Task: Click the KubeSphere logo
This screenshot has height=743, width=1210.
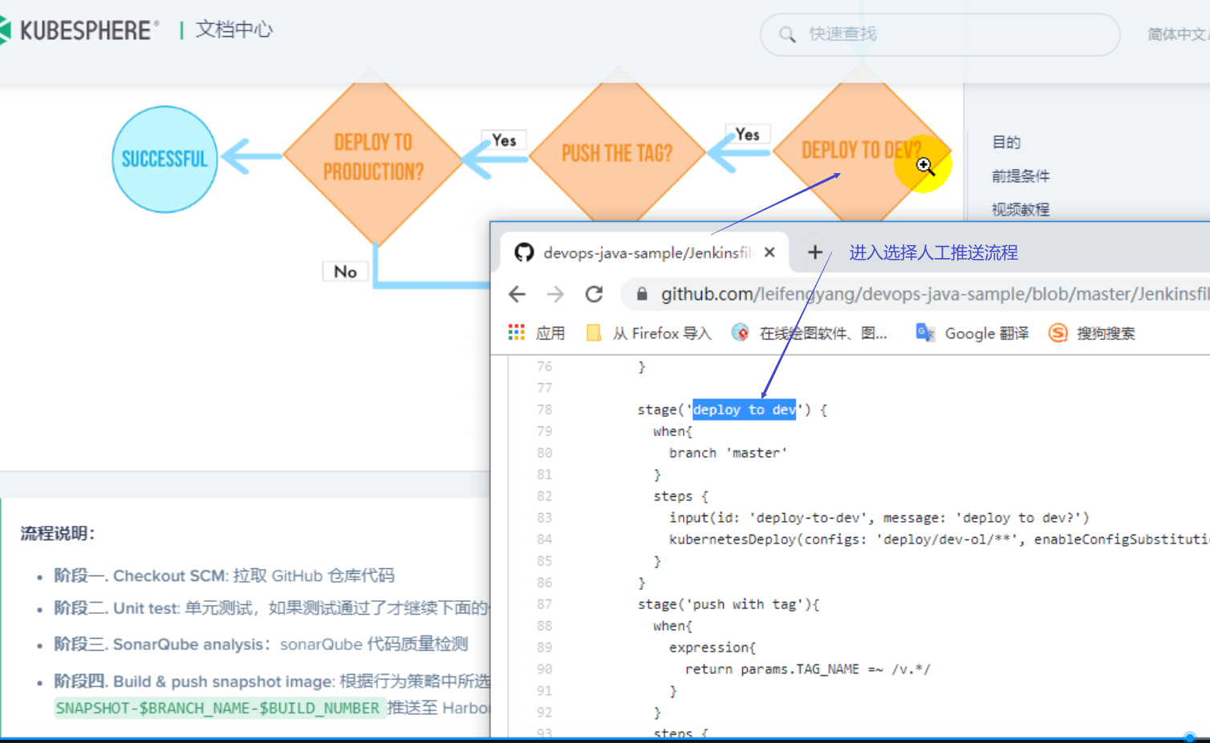Action: tap(79, 30)
